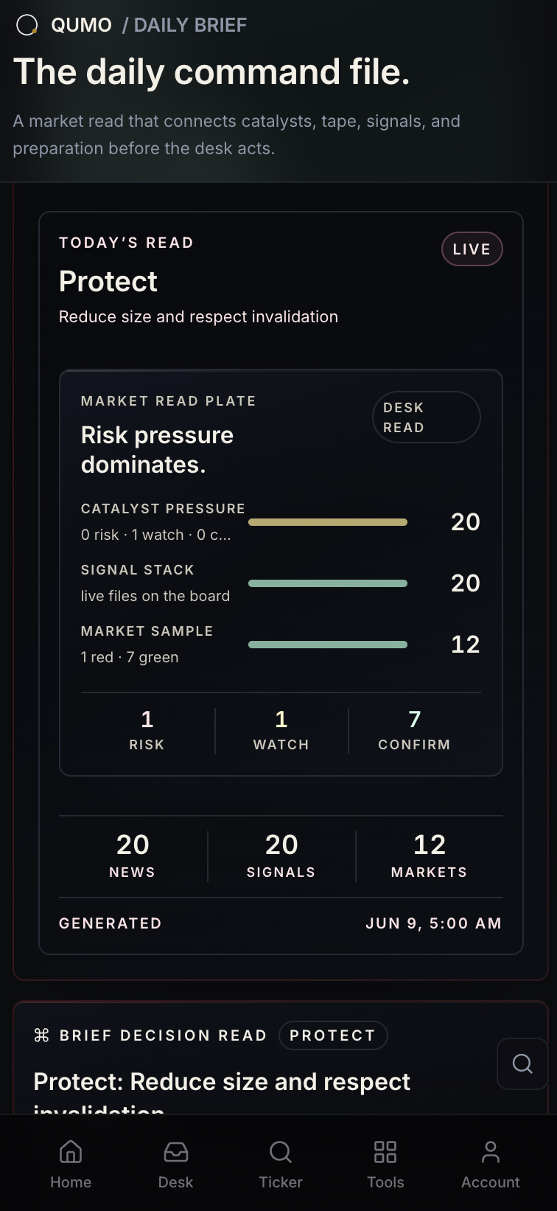The image size is (557, 1211).
Task: Click the LIVE status badge
Action: (472, 249)
